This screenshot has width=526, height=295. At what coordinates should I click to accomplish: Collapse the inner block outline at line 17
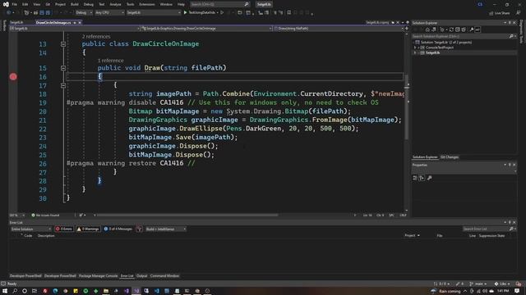[x=63, y=85]
